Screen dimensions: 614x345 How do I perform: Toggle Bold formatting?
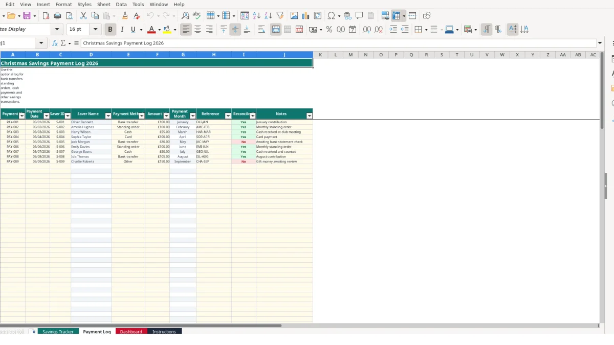click(109, 30)
